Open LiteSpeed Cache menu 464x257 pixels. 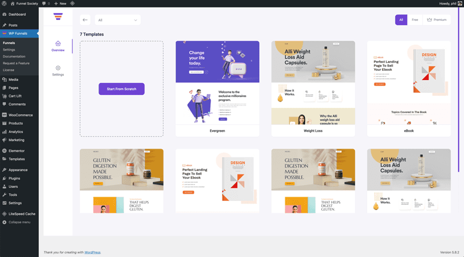pyautogui.click(x=19, y=213)
